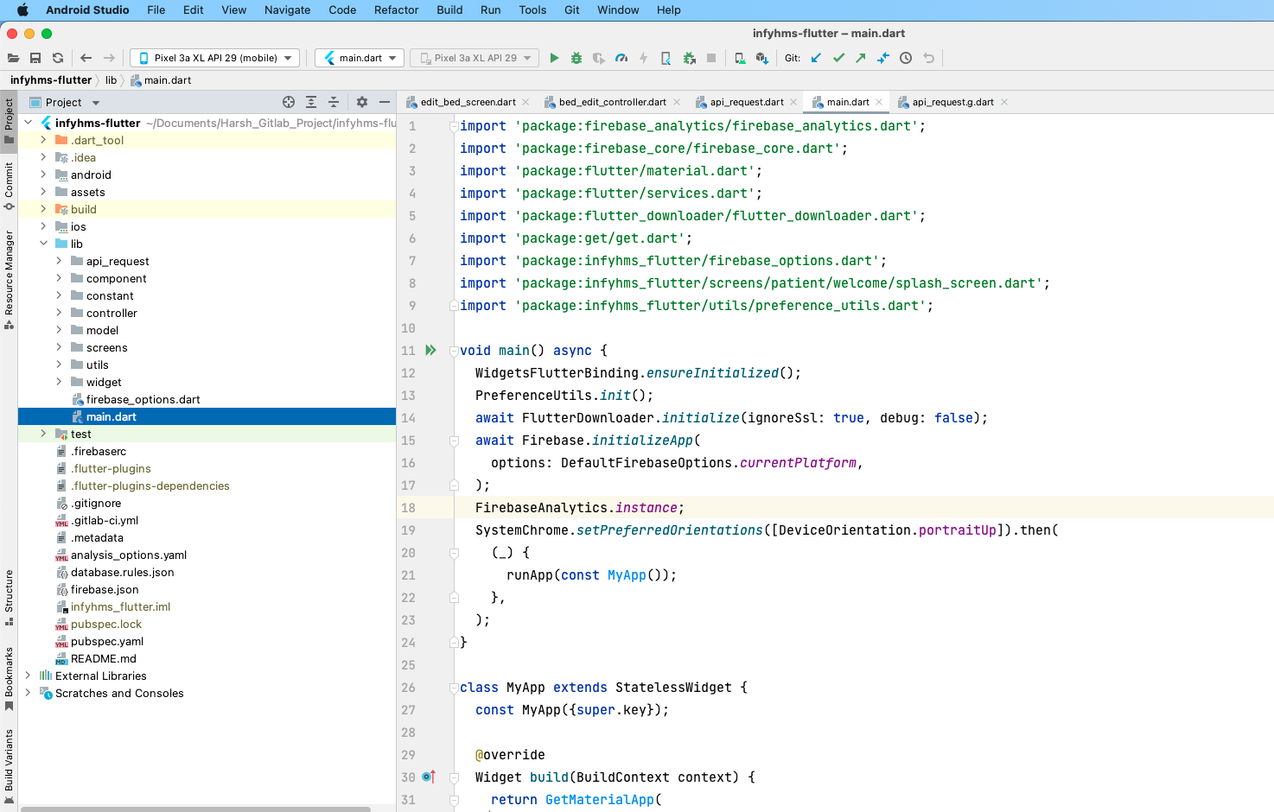Close the bed_edit_controller.dart tab

677,101
